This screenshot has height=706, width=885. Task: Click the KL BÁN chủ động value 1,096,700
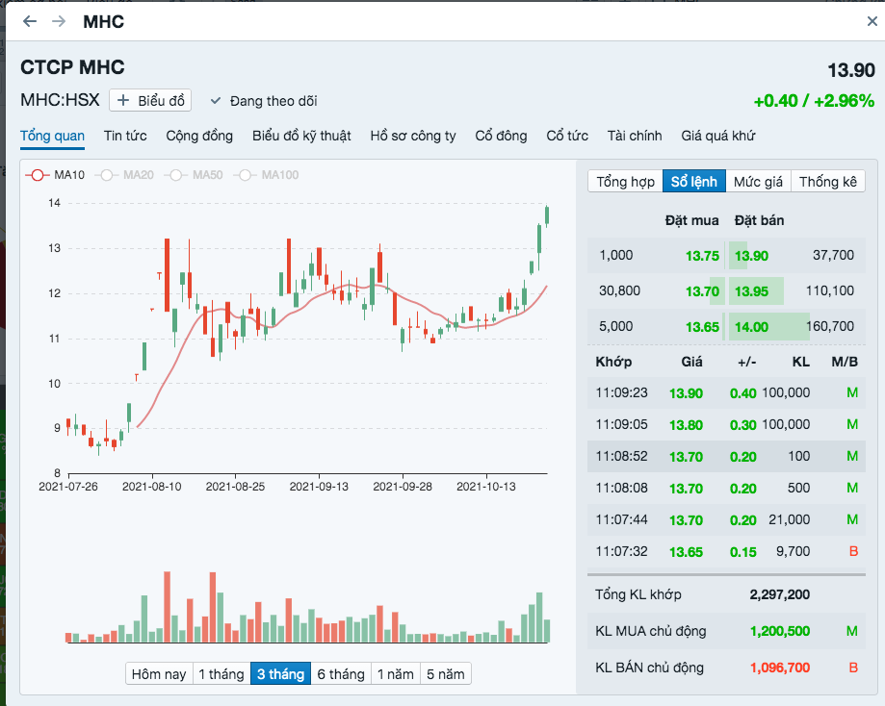coord(779,668)
